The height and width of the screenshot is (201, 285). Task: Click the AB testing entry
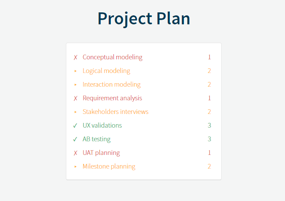pyautogui.click(x=96, y=139)
